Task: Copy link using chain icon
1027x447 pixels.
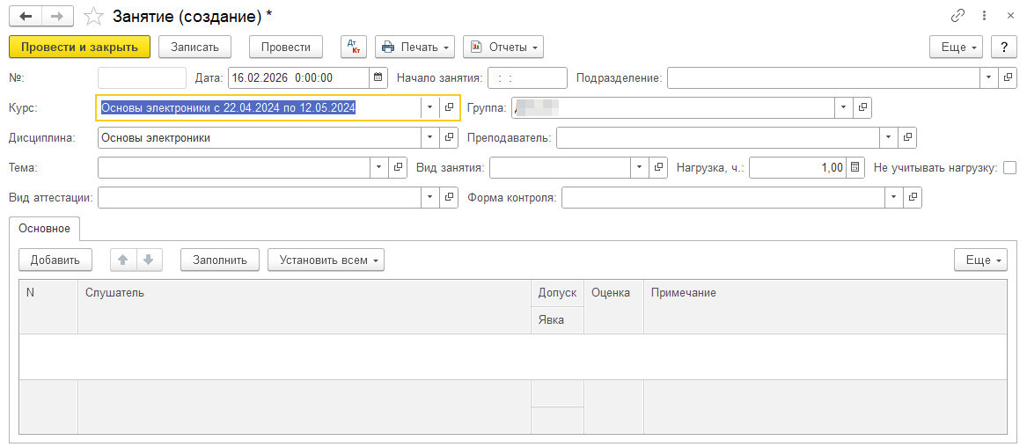Action: [x=957, y=16]
